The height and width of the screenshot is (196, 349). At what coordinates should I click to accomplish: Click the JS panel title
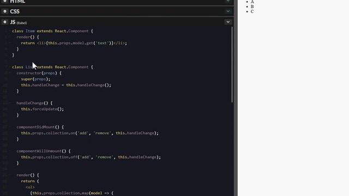(x=13, y=22)
